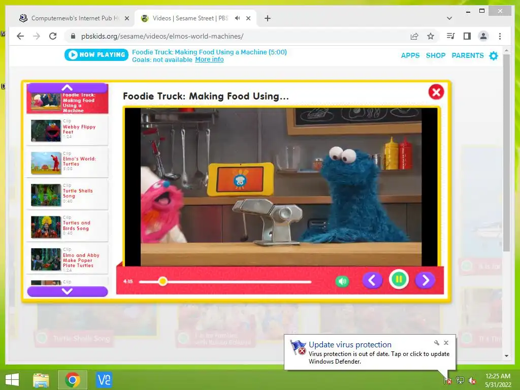Mute the tab via the speaker icon
The height and width of the screenshot is (390, 520).
[238, 18]
